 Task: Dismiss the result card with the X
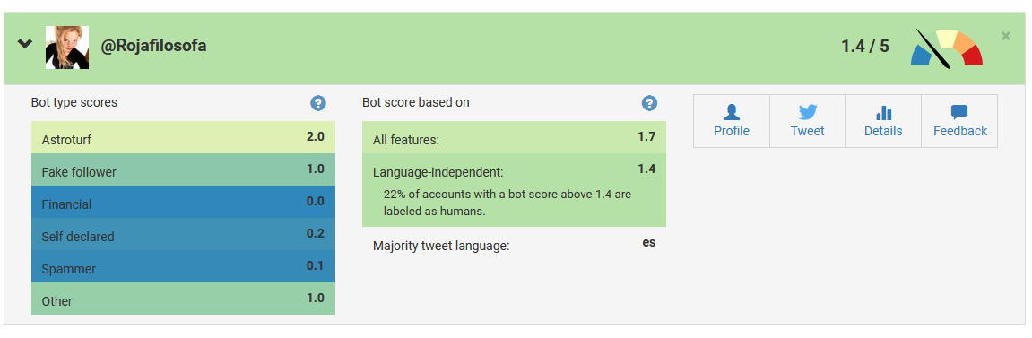1006,36
